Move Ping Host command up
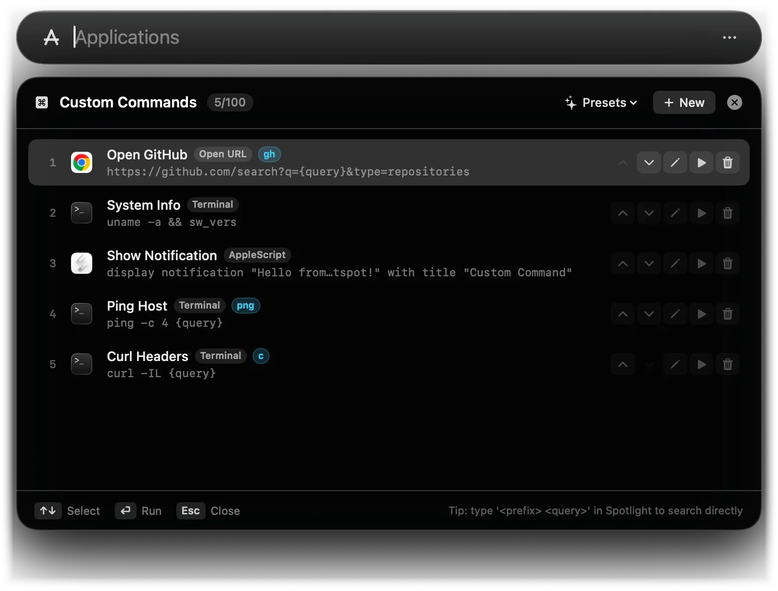The height and width of the screenshot is (591, 778). pos(623,314)
